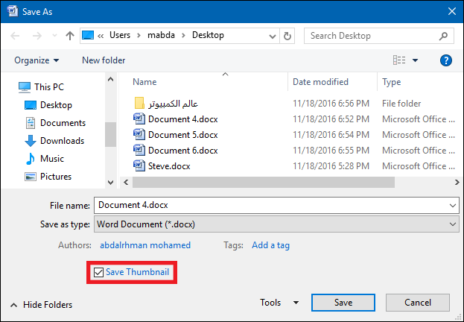Click the yellow folder icon
464x322 pixels.
(x=139, y=103)
